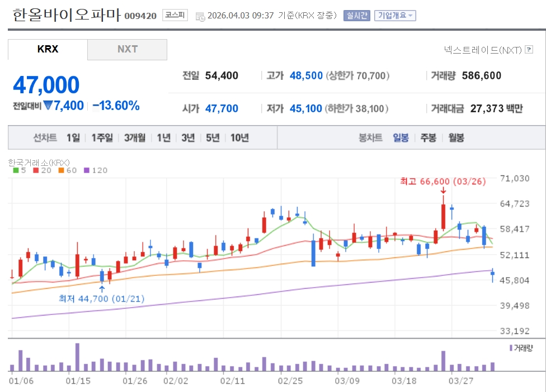Viewport: 546px width, 392px height.
Task: Choose the 주봉 weekly candlestick chart
Action: pyautogui.click(x=428, y=138)
